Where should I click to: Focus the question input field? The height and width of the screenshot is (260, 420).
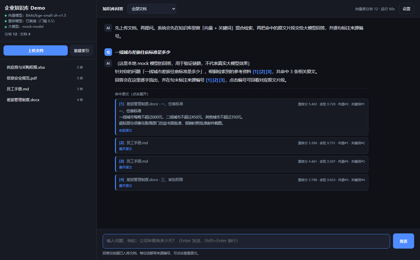click(246, 241)
